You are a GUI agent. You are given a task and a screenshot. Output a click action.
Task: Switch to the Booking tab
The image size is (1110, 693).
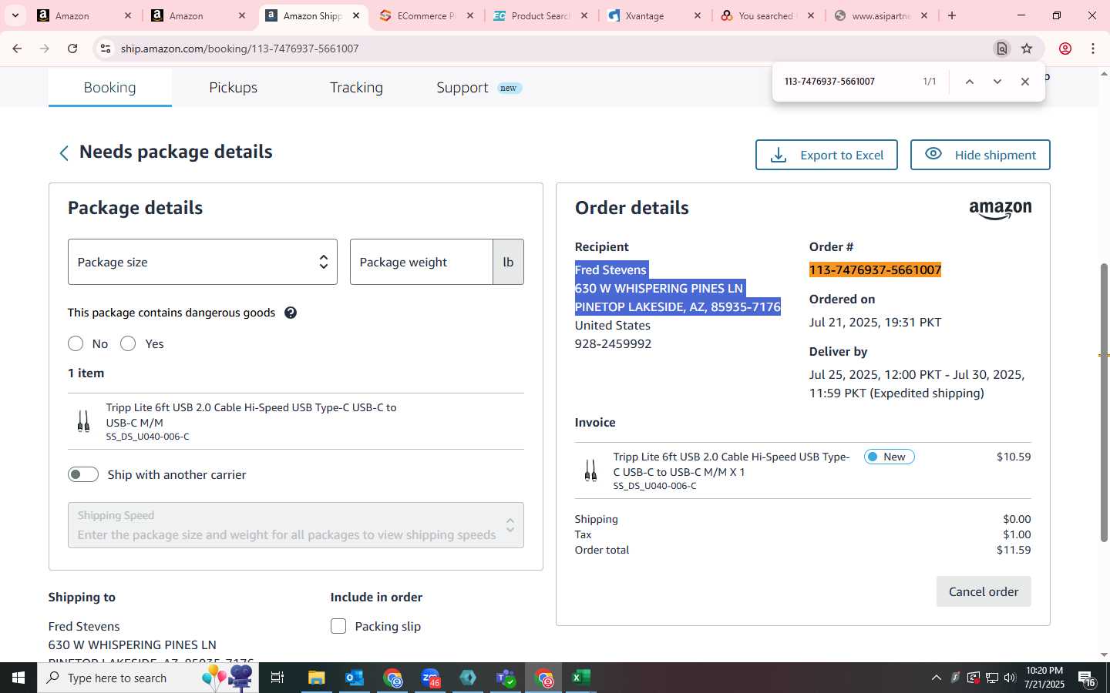tap(109, 88)
